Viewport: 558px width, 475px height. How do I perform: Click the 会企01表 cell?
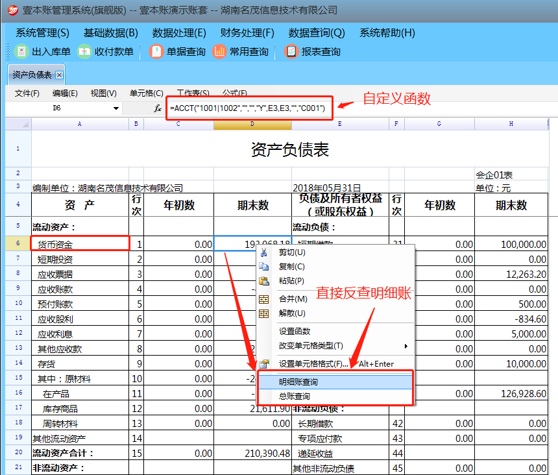(x=511, y=175)
